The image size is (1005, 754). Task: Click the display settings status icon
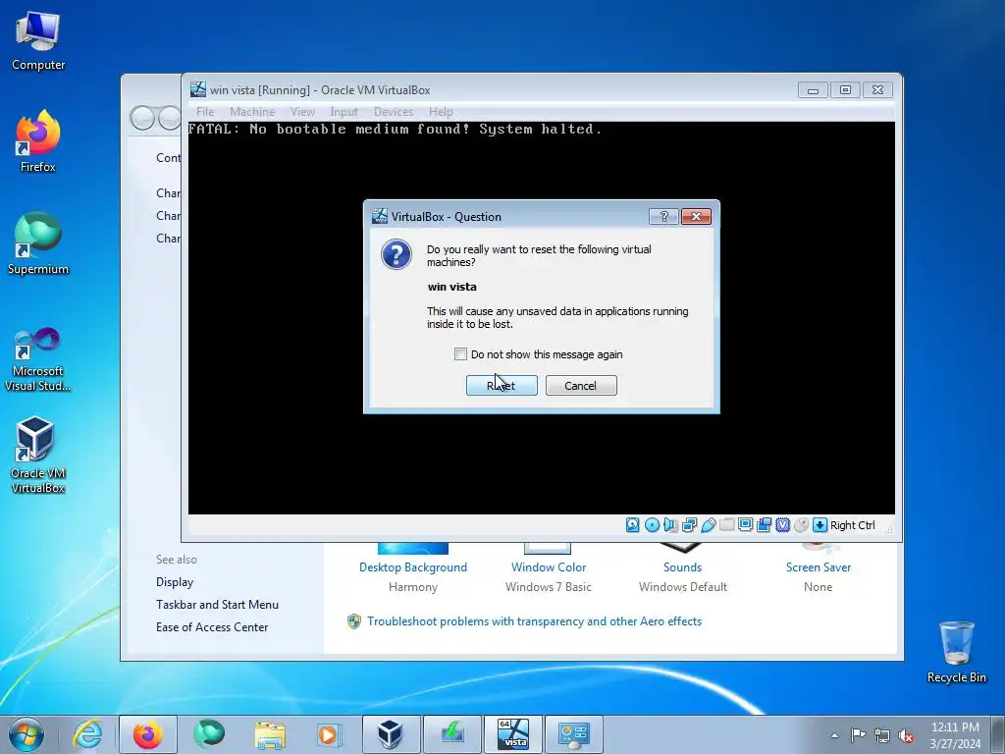click(746, 525)
